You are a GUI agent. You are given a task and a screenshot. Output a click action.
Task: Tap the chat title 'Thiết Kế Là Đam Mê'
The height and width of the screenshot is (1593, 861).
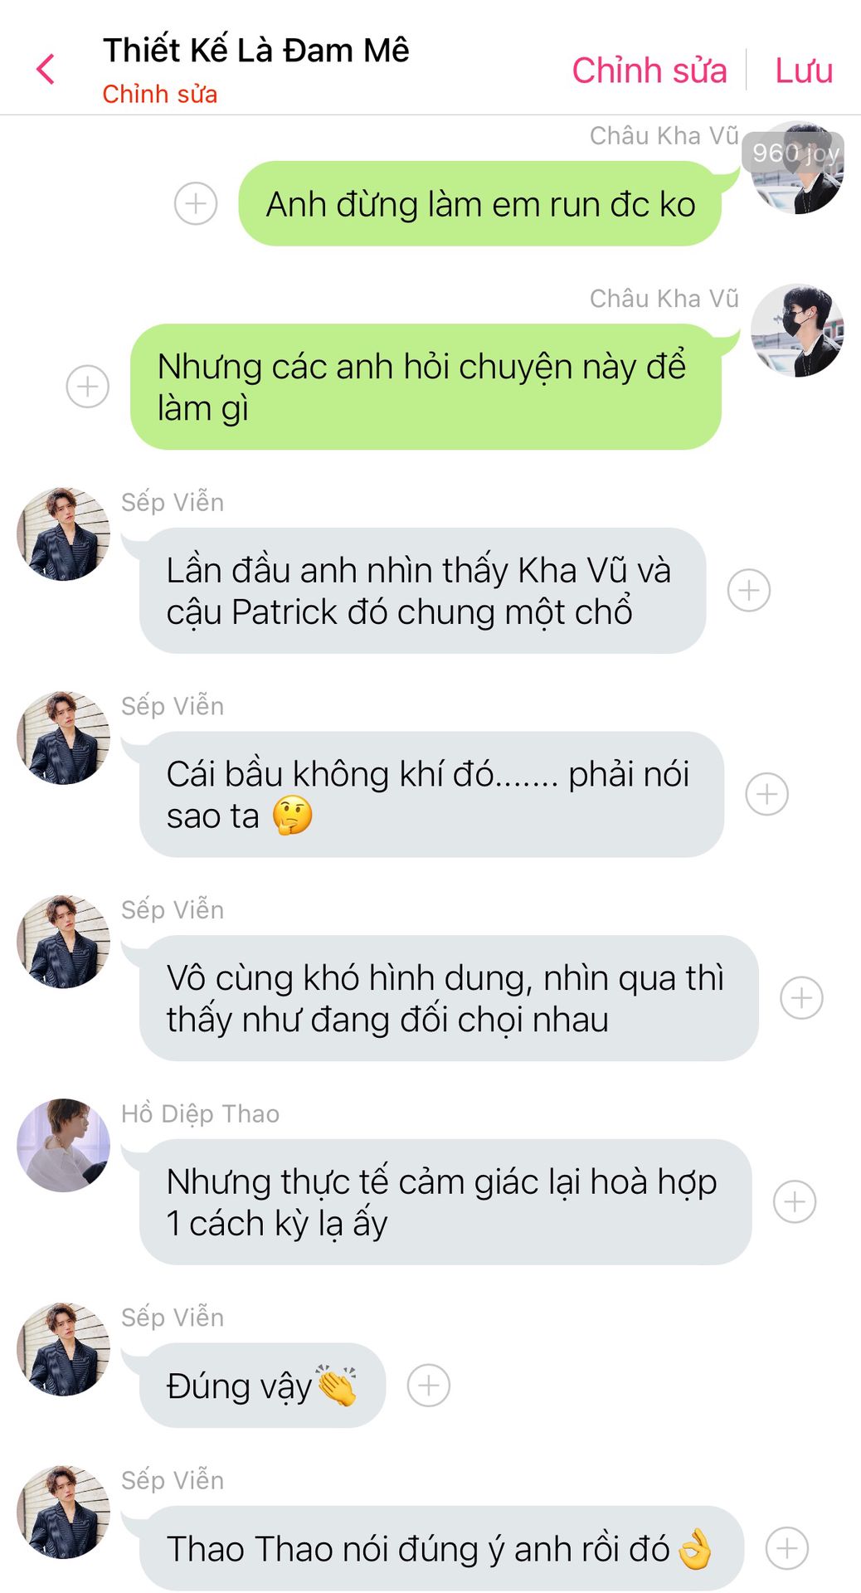point(256,50)
